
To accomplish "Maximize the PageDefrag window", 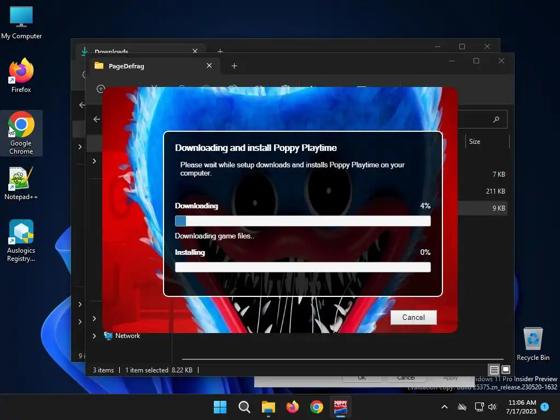I will pos(476,61).
